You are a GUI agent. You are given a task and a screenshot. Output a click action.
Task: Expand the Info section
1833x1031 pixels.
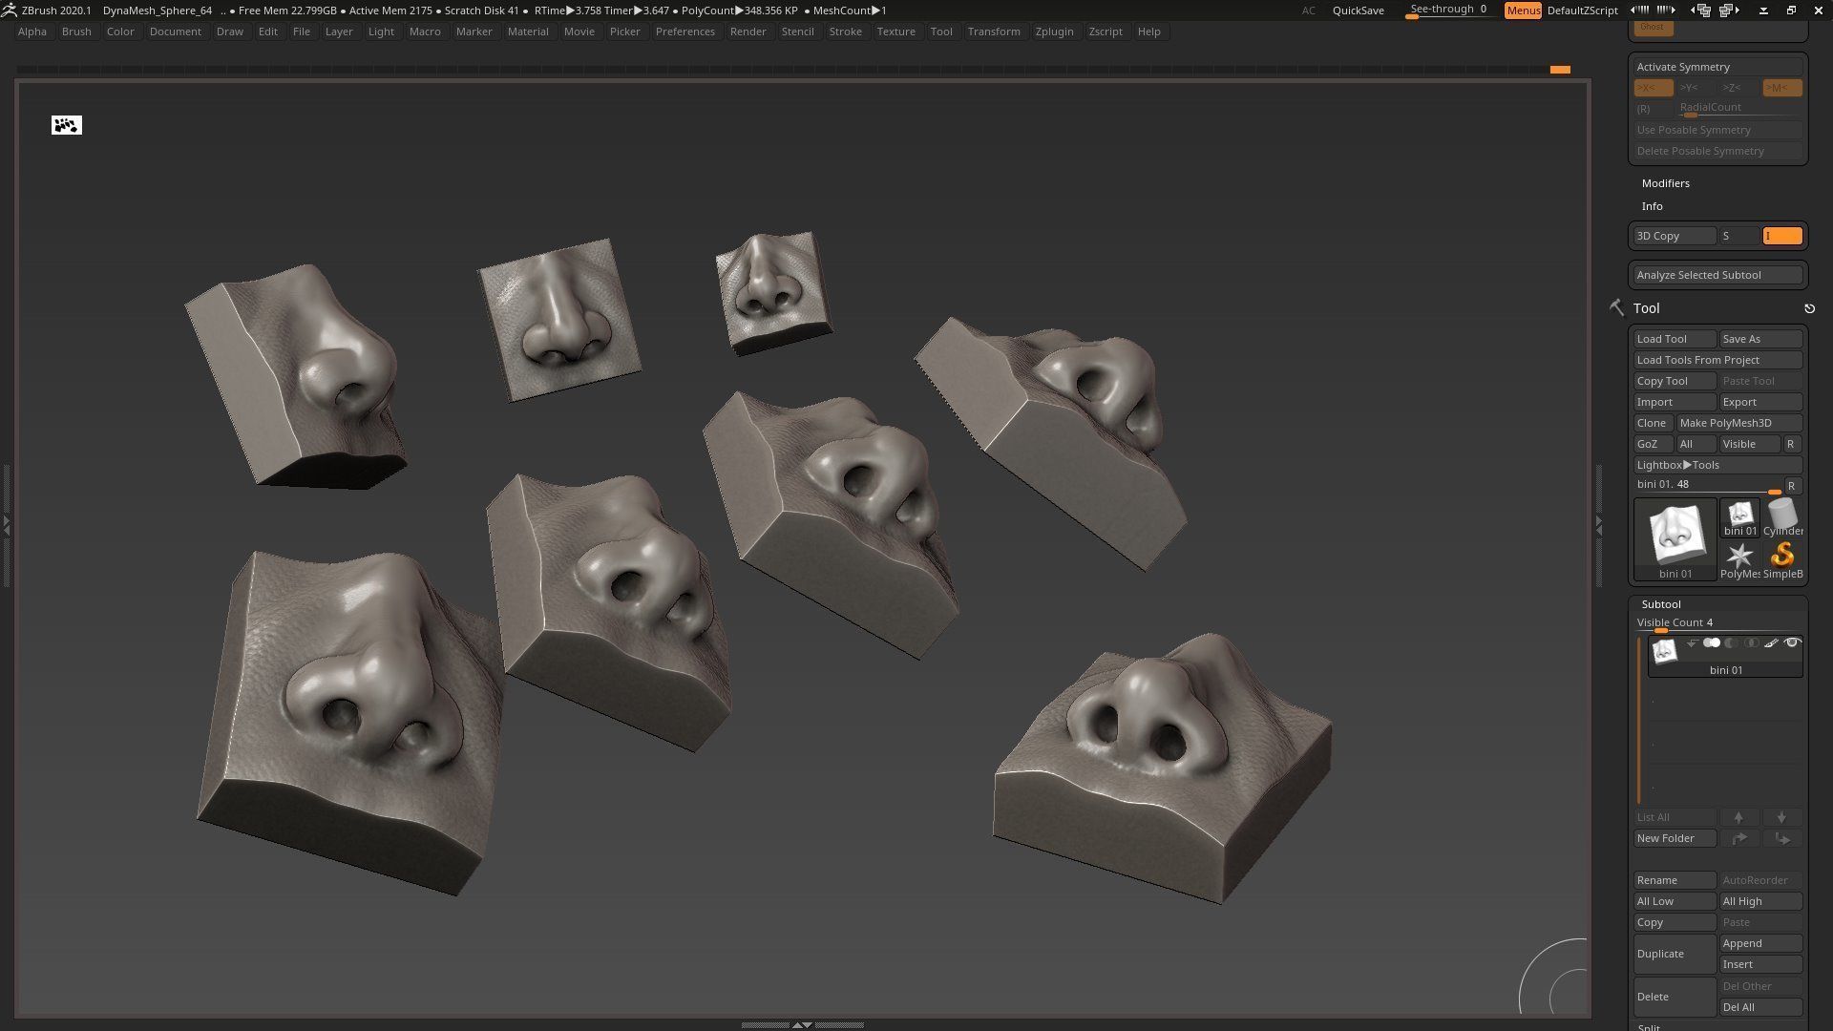(1652, 206)
